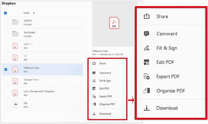The width and height of the screenshot is (208, 124).
Task: Select the Fill & Sign pen icon in small panel
Action: pyautogui.click(x=94, y=81)
